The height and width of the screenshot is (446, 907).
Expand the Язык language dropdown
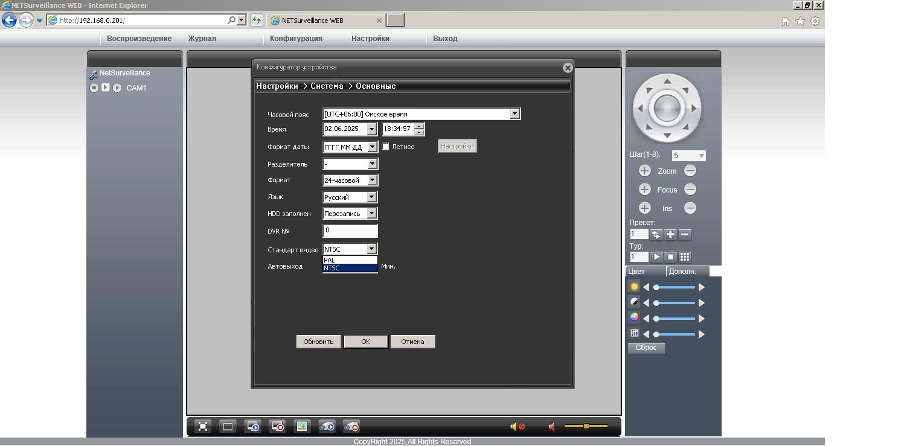[x=372, y=197]
